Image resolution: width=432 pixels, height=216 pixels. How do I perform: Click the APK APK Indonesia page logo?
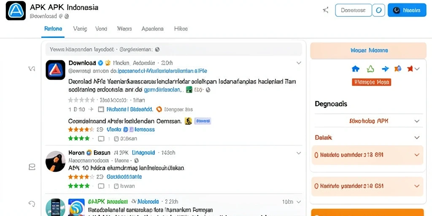coord(16,11)
